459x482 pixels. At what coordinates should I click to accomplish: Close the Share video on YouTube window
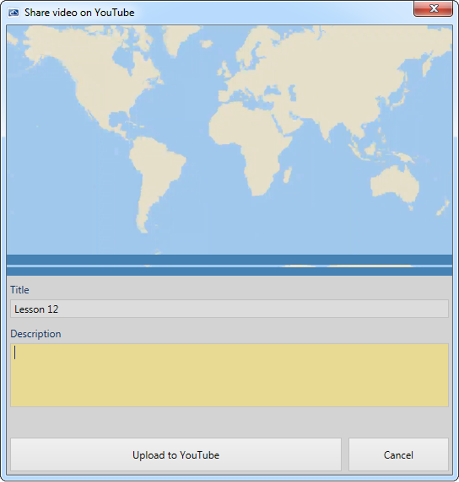(433, 9)
